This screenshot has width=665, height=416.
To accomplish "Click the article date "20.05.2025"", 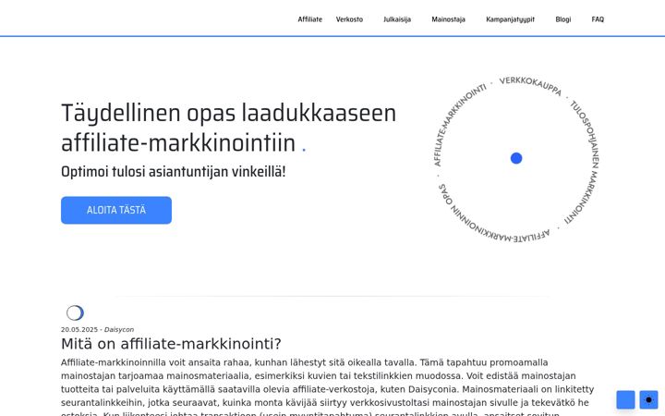I will (79, 329).
